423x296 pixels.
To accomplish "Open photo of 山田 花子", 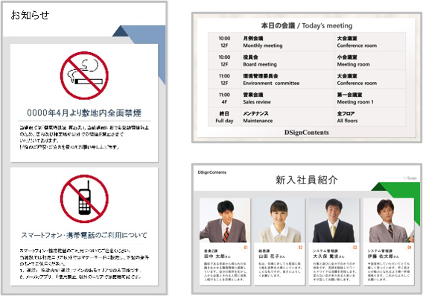I will (x=279, y=221).
